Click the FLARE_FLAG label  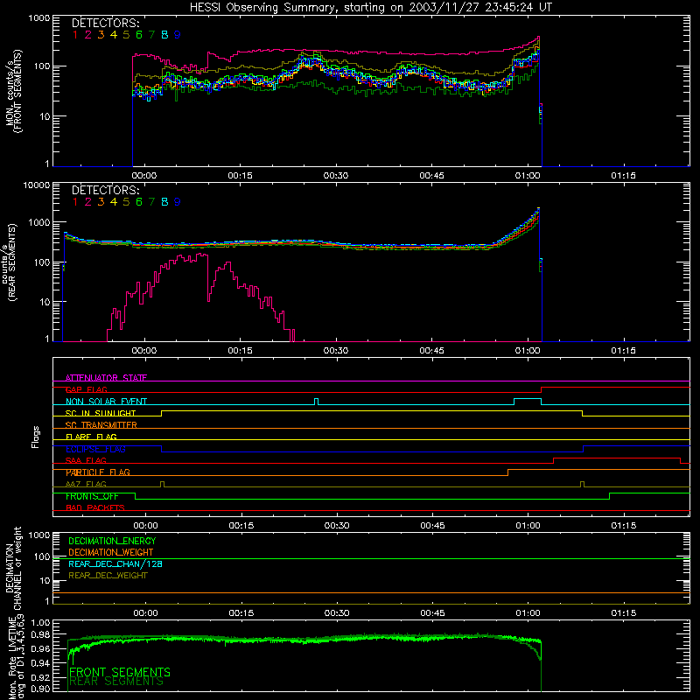tap(91, 437)
